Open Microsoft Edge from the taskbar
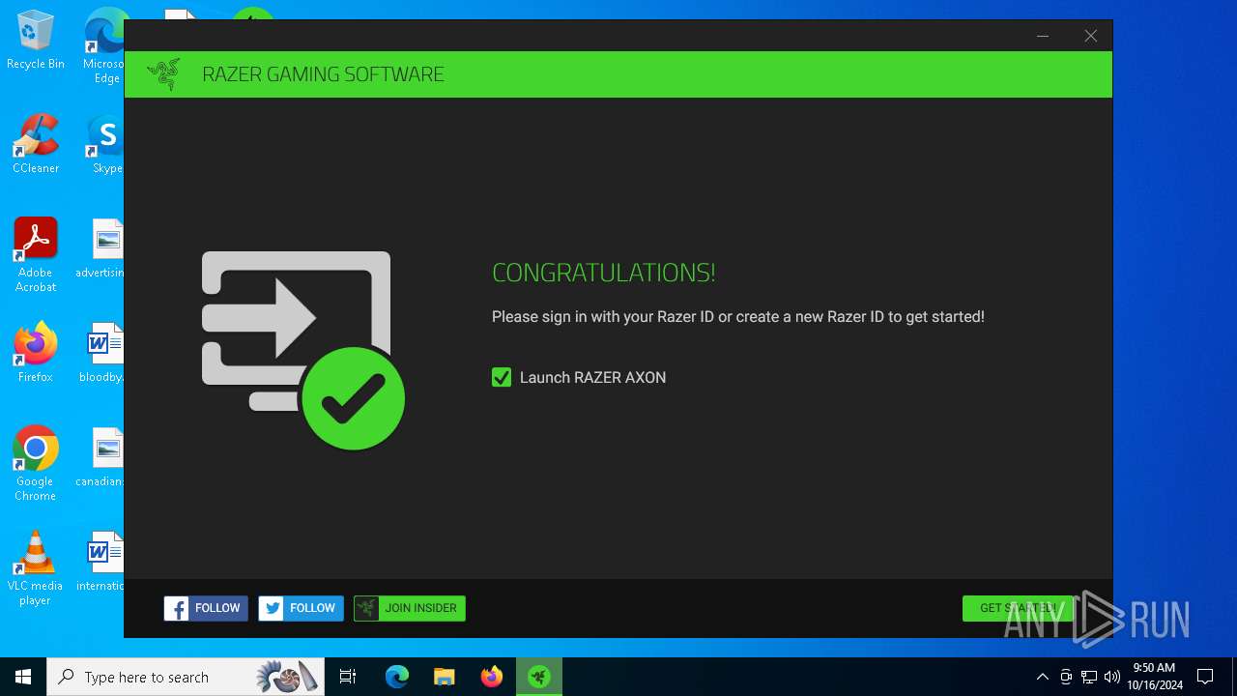Viewport: 1237px width, 696px height. [x=397, y=677]
